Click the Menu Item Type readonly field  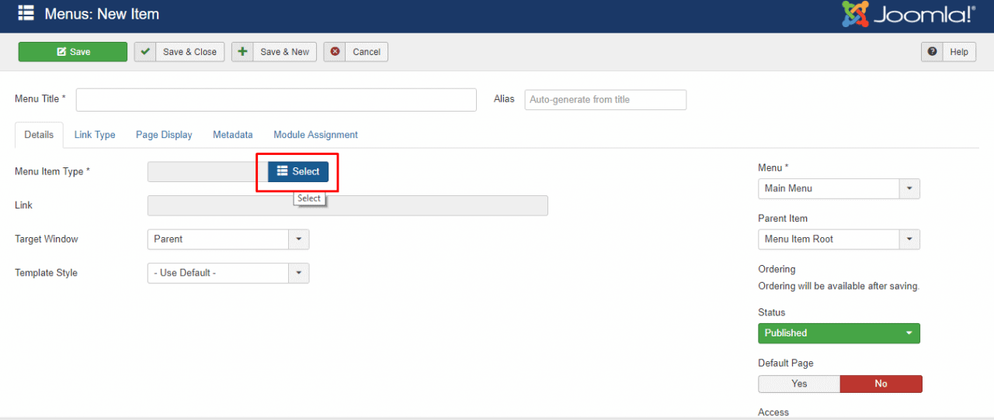[207, 172]
